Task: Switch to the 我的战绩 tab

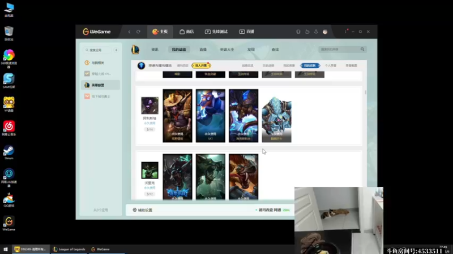Action: tap(179, 50)
